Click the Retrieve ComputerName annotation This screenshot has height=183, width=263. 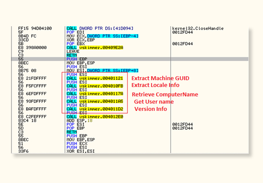click(165, 94)
